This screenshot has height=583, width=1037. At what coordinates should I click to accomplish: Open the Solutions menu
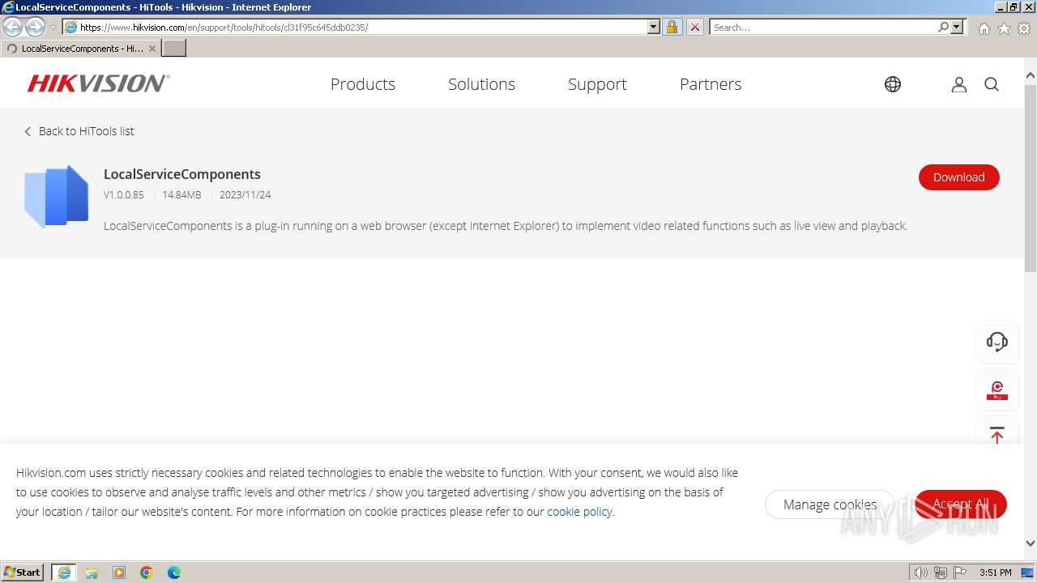click(481, 84)
